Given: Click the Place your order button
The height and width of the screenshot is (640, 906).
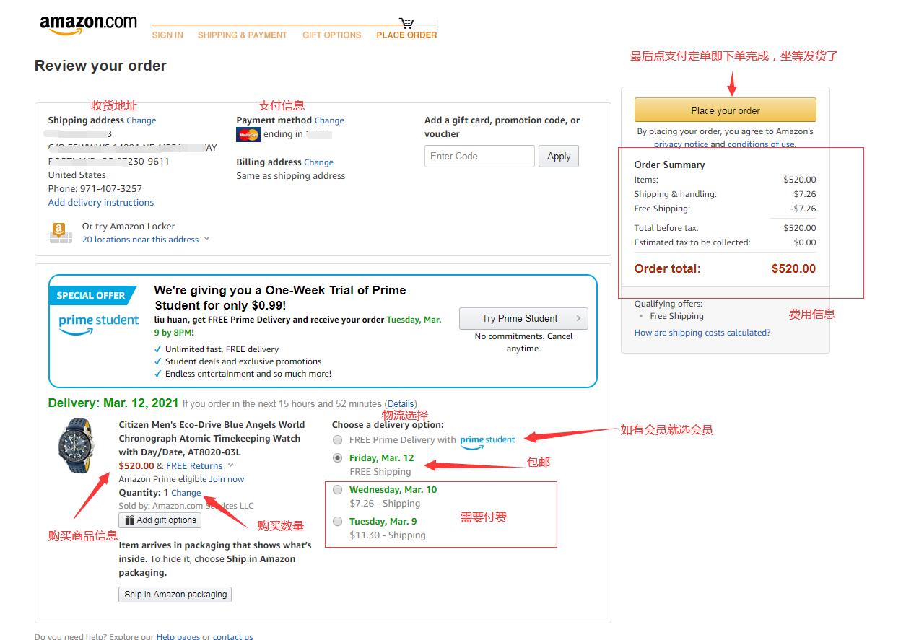Looking at the screenshot, I should click(726, 110).
